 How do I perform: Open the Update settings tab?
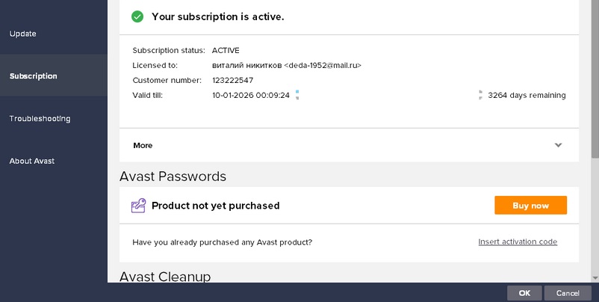[23, 34]
